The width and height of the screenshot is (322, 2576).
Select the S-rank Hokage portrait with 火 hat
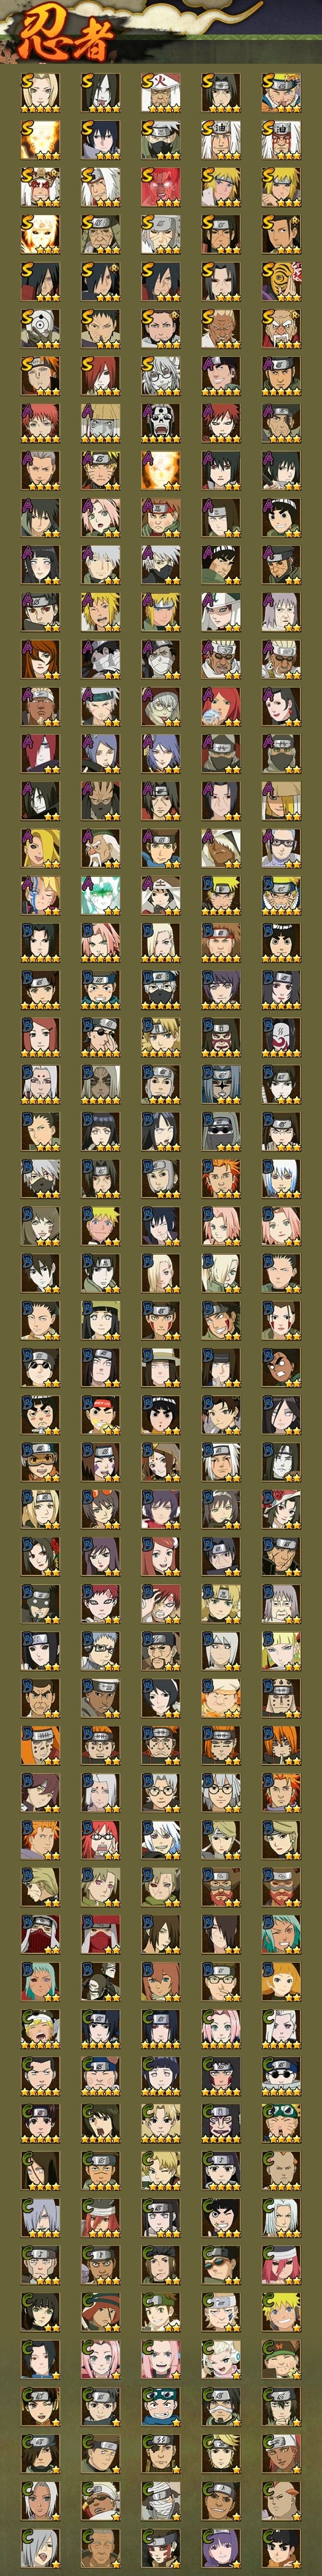pyautogui.click(x=160, y=93)
